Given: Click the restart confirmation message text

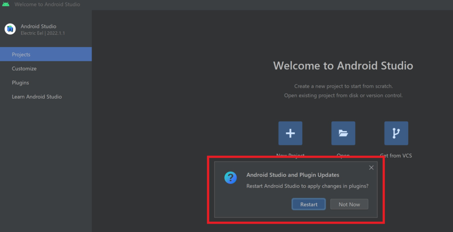Looking at the screenshot, I should tap(307, 186).
